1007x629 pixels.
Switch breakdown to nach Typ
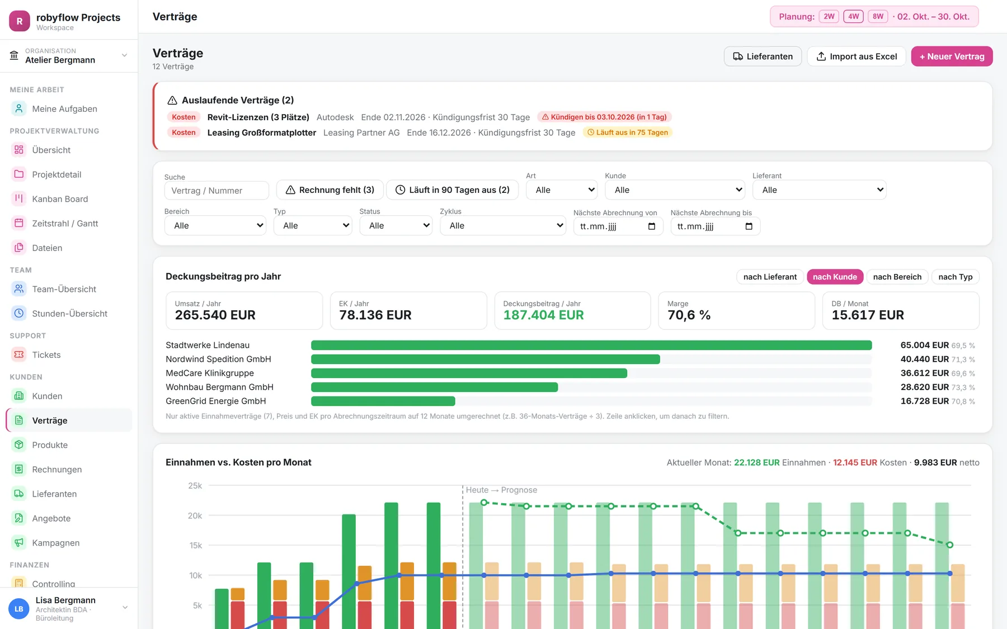[x=956, y=277]
